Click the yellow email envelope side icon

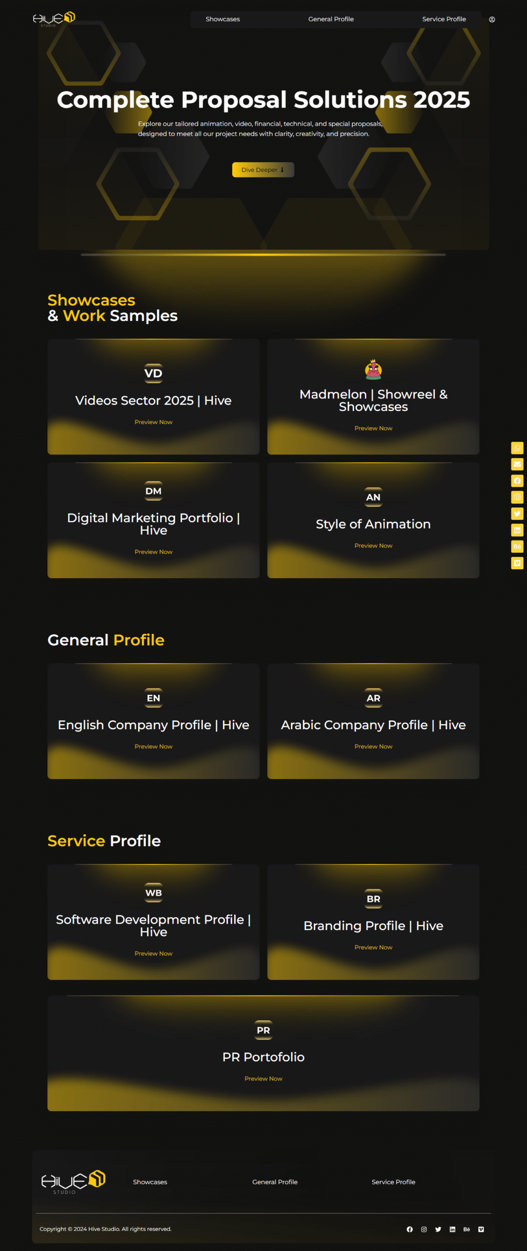pyautogui.click(x=517, y=464)
